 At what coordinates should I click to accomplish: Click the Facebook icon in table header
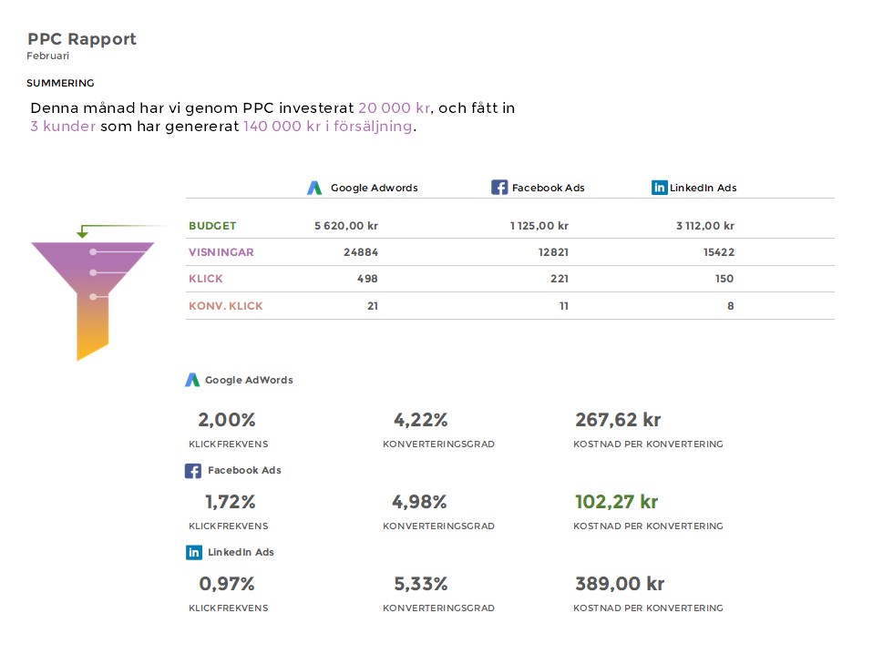pos(499,188)
